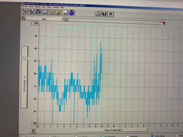This screenshot has height=137, width=183.
Task: Open the Reports menu
Action: click(x=38, y=6)
